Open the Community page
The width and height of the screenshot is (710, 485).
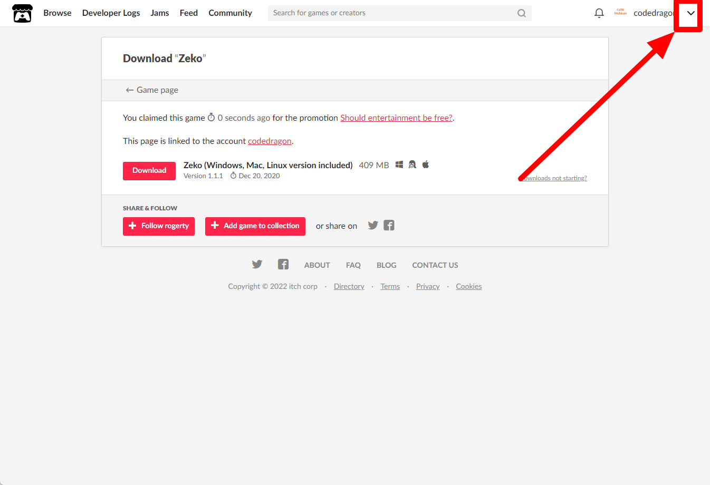tap(230, 13)
